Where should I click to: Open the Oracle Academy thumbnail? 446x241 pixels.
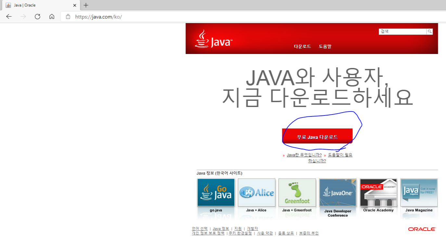click(x=378, y=192)
